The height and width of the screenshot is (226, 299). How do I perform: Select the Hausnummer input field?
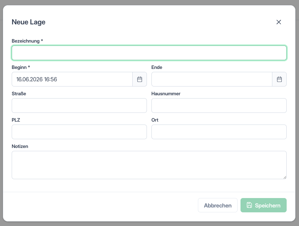(219, 105)
